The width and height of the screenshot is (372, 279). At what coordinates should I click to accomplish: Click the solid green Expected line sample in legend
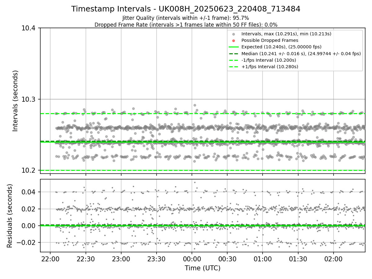click(x=234, y=47)
